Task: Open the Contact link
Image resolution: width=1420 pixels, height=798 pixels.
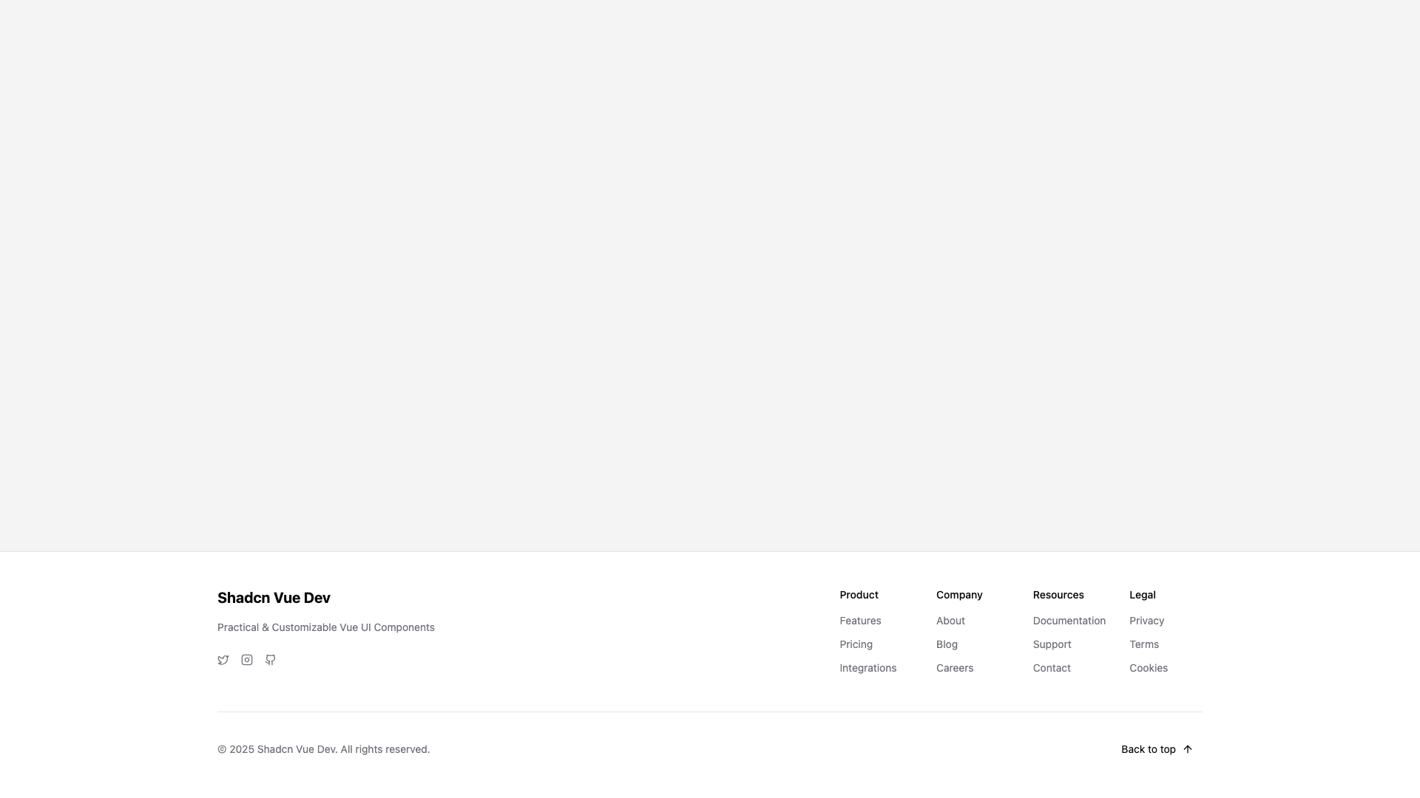Action: [1051, 668]
